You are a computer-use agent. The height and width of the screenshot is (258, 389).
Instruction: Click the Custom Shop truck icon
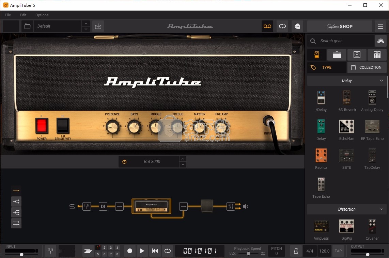coord(380,41)
